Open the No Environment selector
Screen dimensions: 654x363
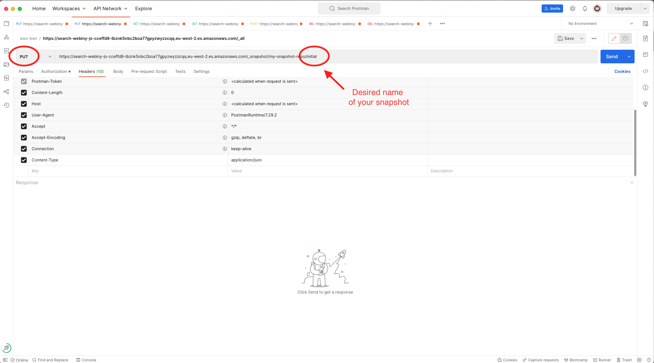point(599,23)
